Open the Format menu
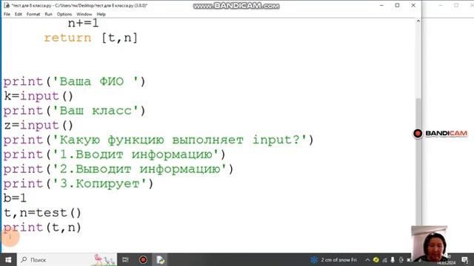 [x=33, y=14]
